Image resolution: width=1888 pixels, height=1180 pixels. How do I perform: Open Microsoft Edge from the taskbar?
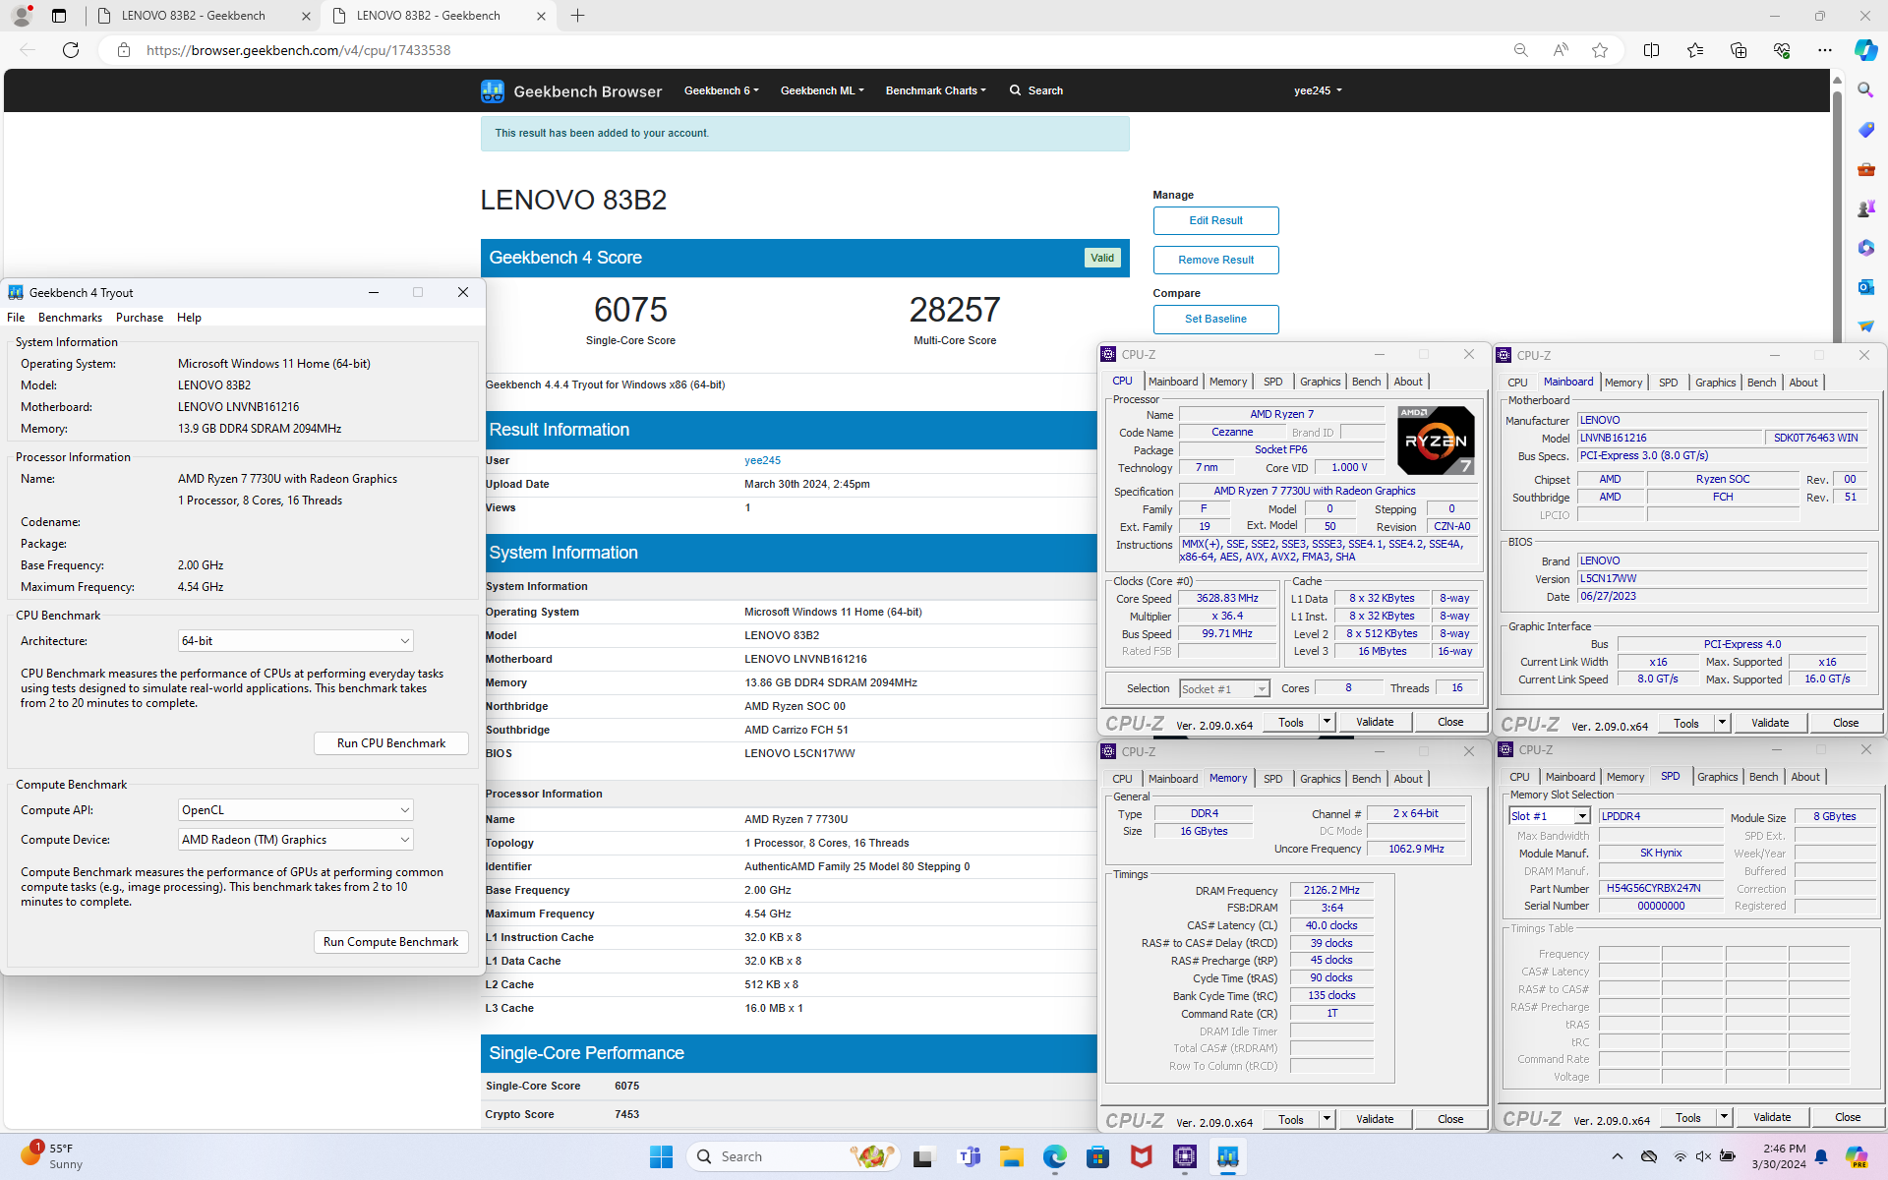pos(1054,1156)
